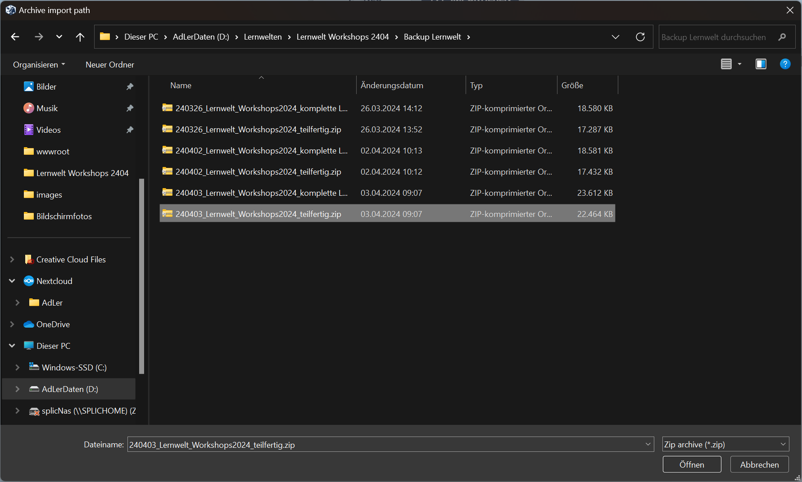Unpin Bilder from quick access
The height and width of the screenshot is (482, 802).
tap(130, 87)
